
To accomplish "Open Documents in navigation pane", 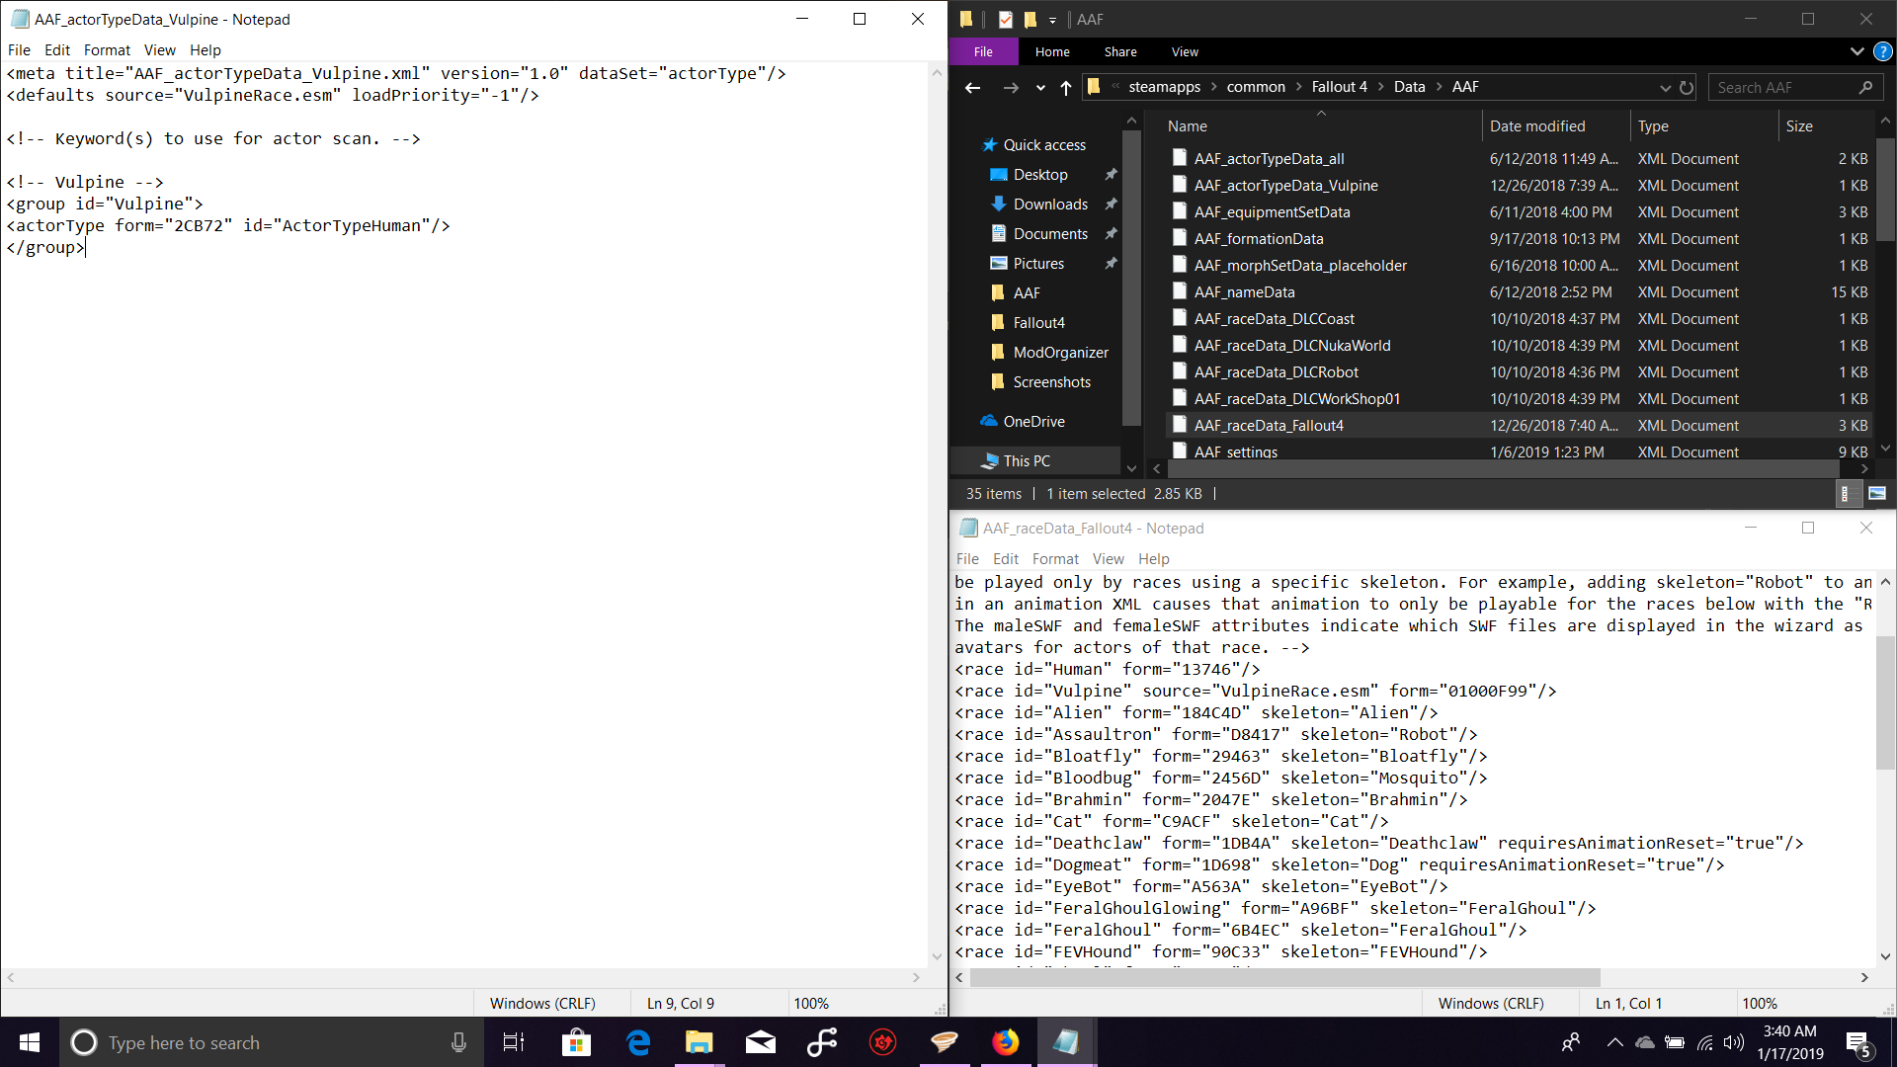I will pyautogui.click(x=1050, y=233).
